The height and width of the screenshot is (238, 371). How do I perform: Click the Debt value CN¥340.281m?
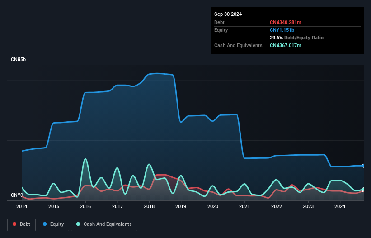tap(285, 22)
